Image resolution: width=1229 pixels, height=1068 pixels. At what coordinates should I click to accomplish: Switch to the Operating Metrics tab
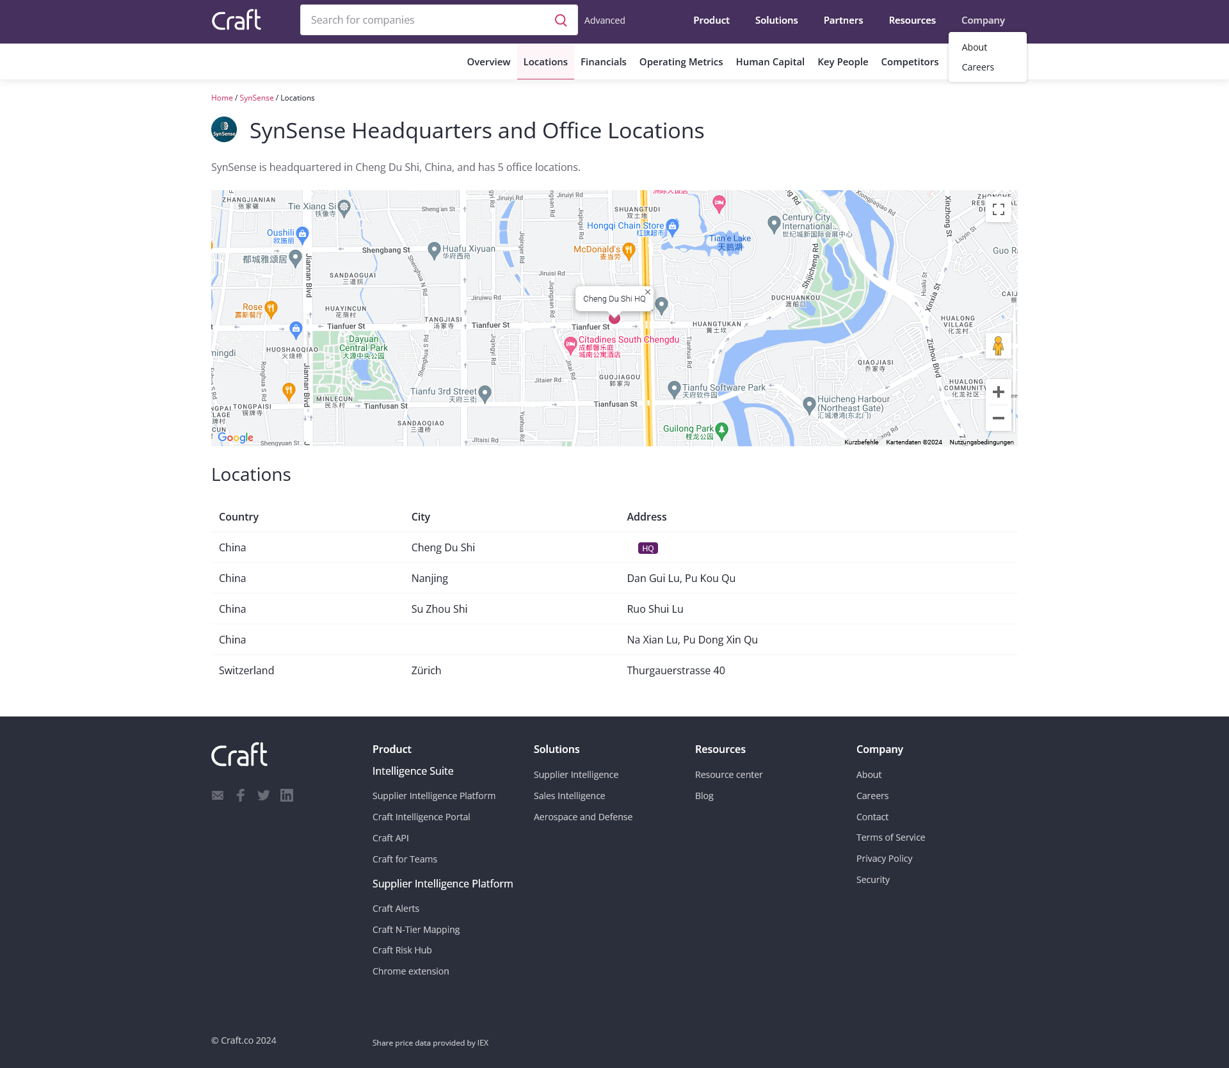point(681,61)
